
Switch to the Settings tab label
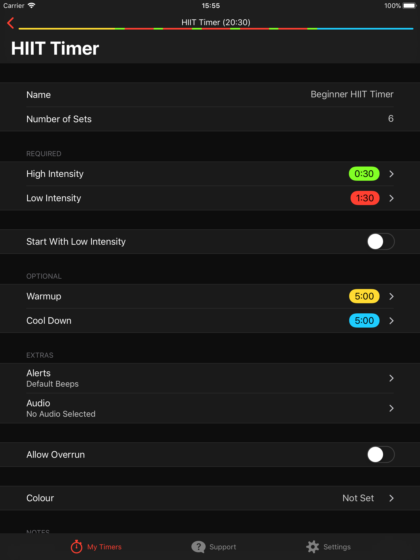click(337, 547)
